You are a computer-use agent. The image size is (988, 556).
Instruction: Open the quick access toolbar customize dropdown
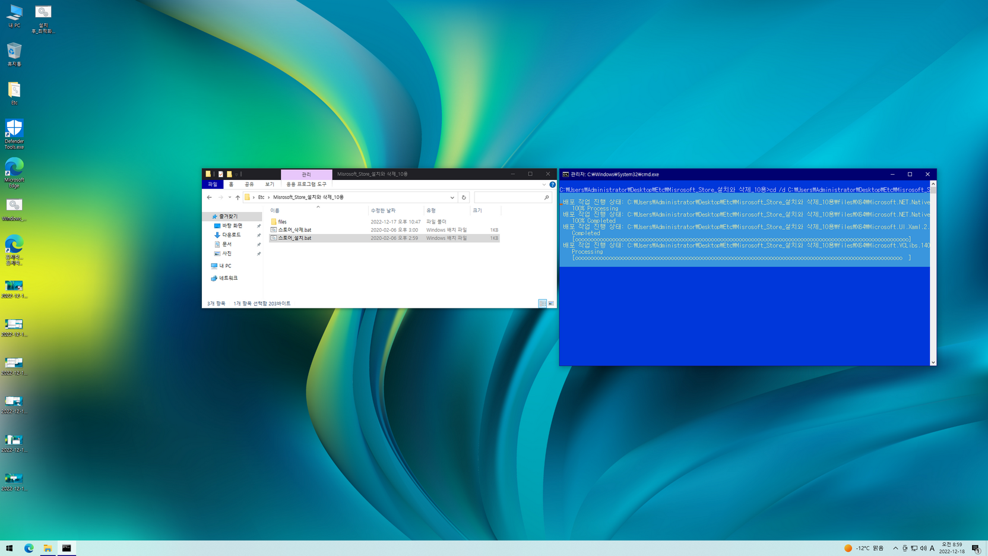236,174
